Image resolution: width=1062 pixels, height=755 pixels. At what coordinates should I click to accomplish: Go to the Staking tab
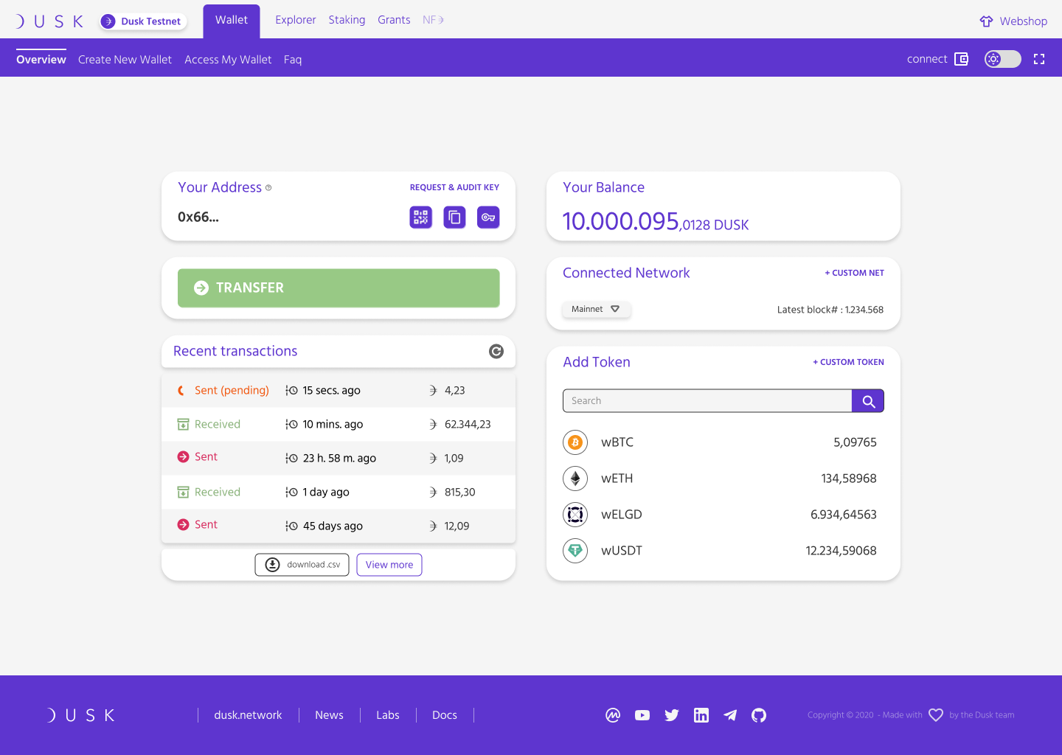[347, 20]
